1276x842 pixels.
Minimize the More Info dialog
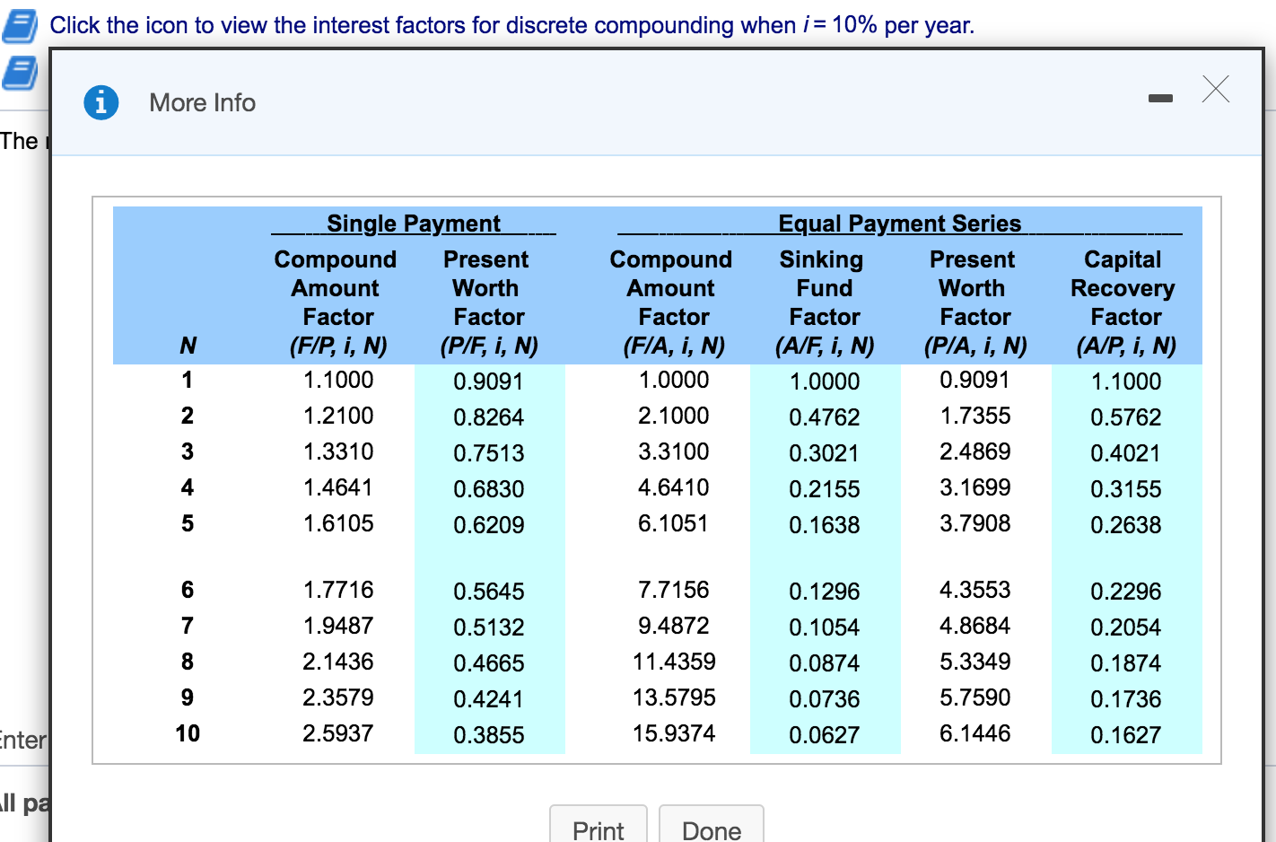click(x=1160, y=98)
